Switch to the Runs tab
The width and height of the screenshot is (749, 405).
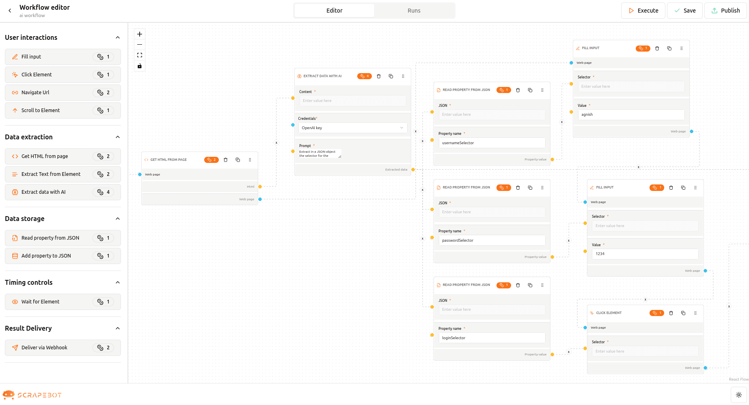point(414,11)
